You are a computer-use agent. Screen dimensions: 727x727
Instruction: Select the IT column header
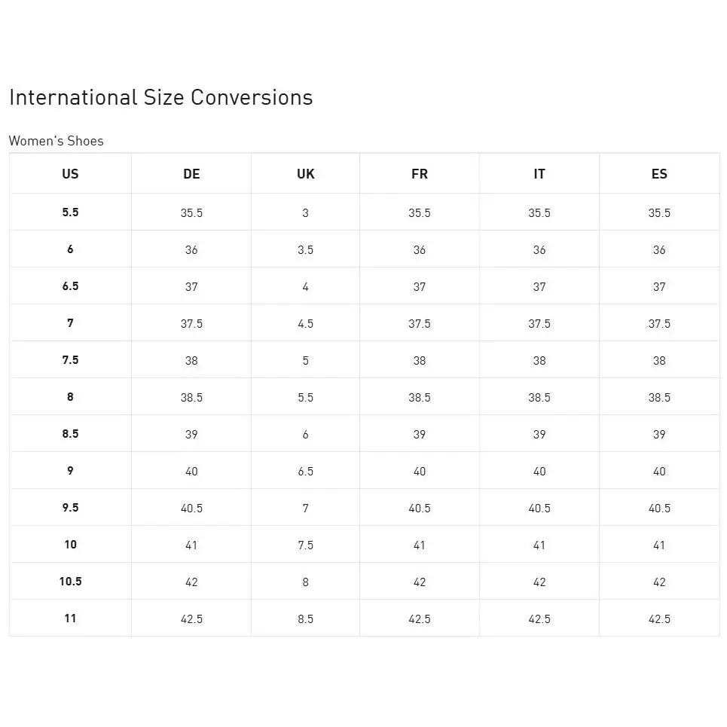pyautogui.click(x=539, y=174)
